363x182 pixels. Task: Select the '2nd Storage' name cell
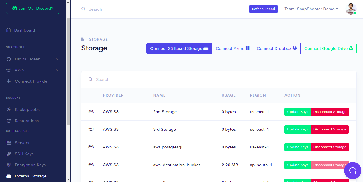(x=165, y=112)
